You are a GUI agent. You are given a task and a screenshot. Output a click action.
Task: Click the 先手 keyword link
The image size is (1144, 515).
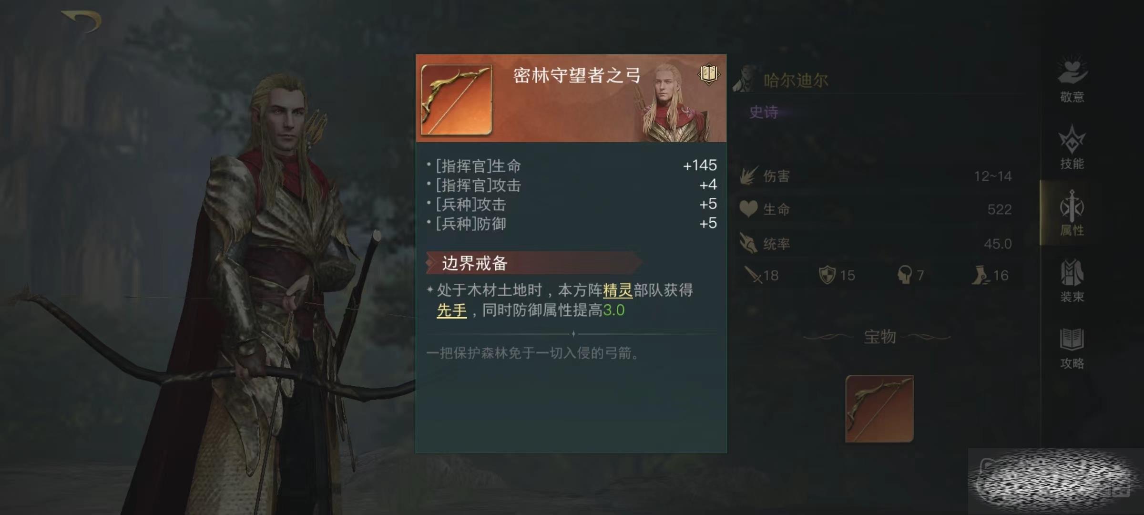[x=451, y=310]
